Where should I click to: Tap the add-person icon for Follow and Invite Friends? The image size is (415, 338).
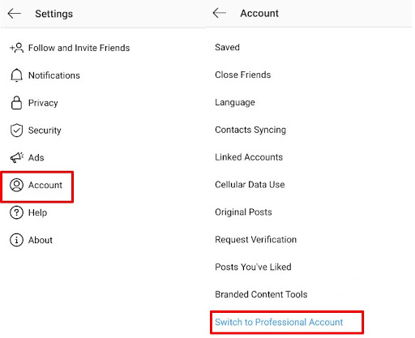[x=17, y=48]
